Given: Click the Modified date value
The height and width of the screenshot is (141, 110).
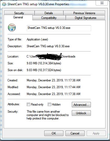Looking at the screenshot, I should 53,87.
